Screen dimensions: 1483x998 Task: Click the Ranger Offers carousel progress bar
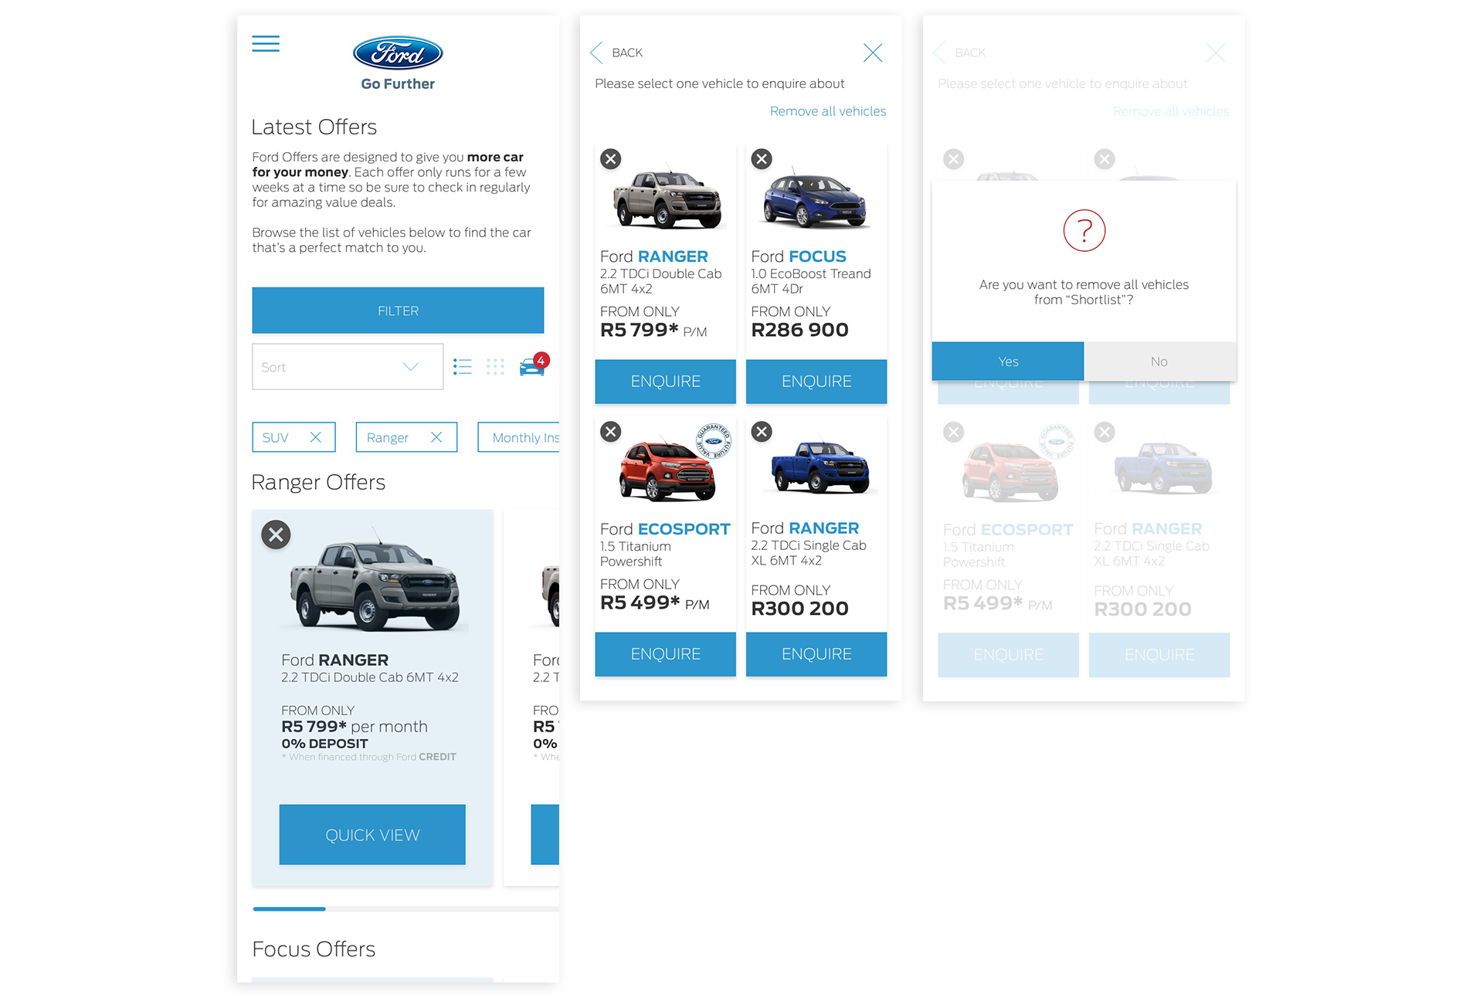(x=406, y=909)
